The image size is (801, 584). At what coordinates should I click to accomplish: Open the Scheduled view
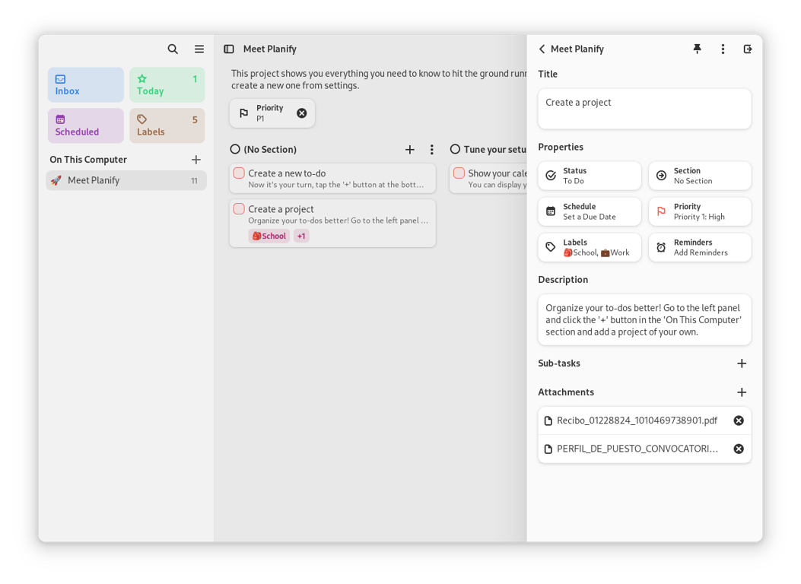[86, 125]
